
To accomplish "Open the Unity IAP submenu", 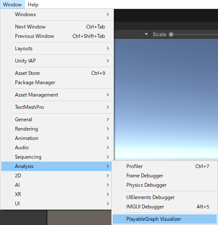I will pyautogui.click(x=57, y=61).
